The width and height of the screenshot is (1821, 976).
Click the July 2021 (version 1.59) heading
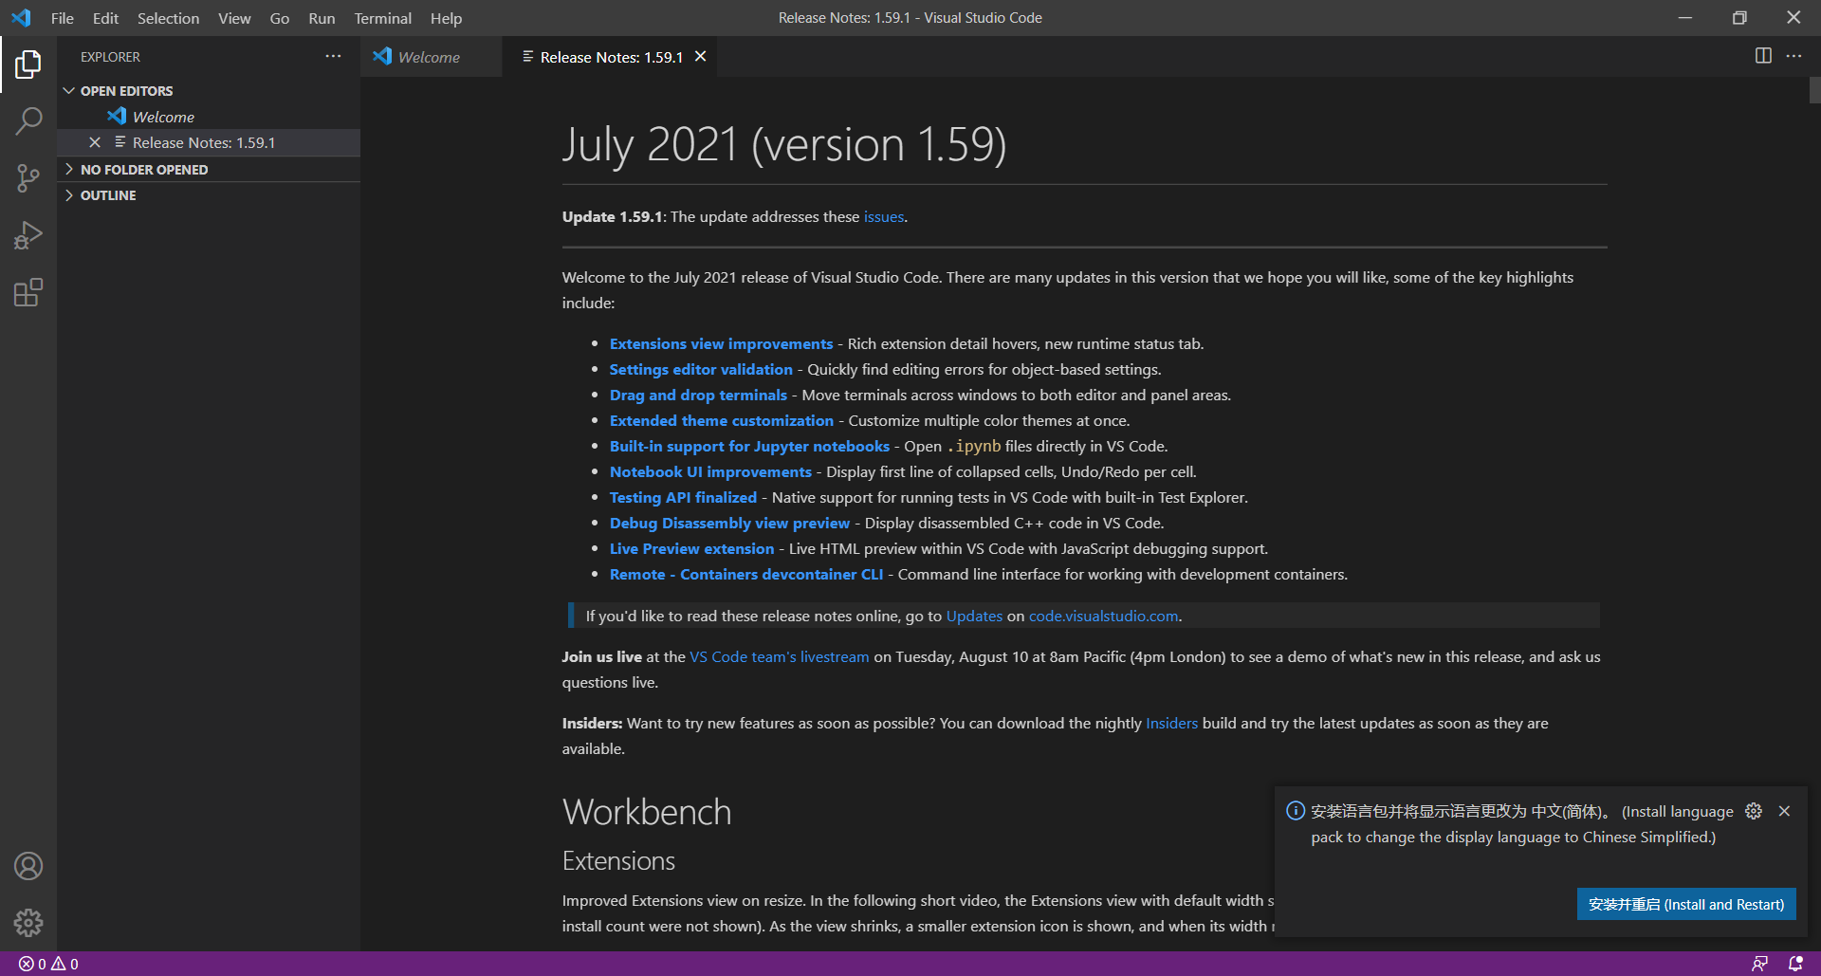[x=784, y=145]
